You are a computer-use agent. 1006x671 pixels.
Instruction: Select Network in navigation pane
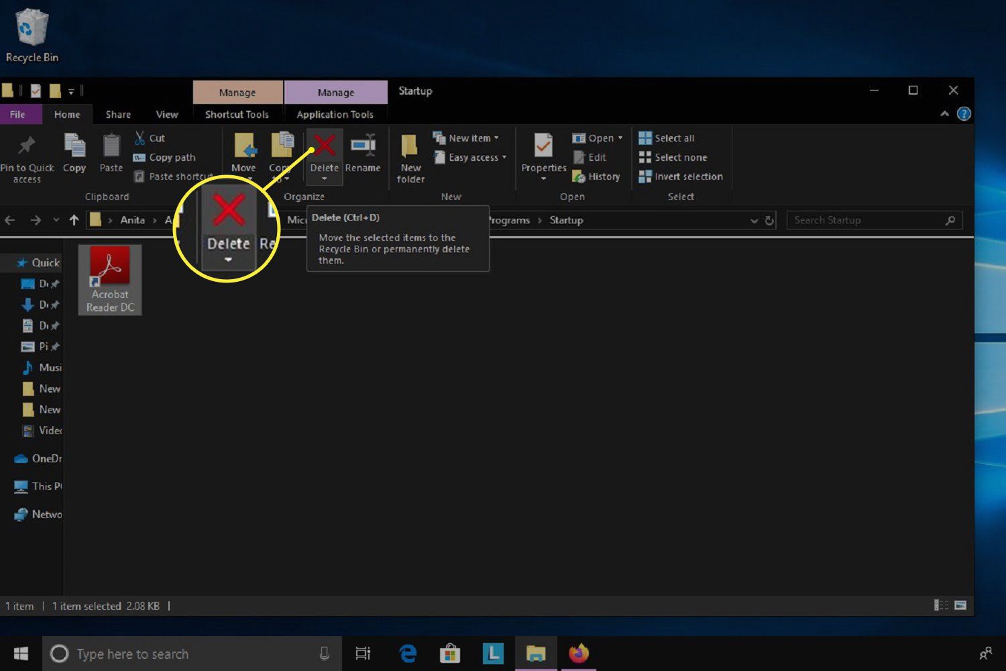[x=38, y=515]
